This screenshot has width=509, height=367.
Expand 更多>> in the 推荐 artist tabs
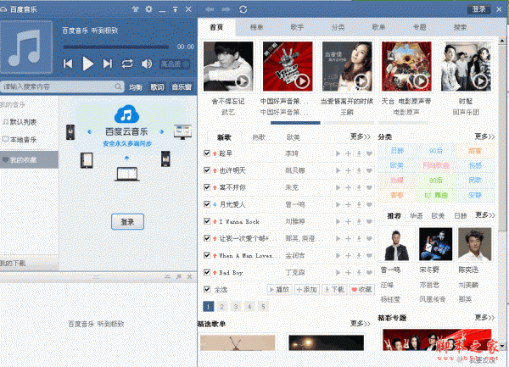(485, 214)
